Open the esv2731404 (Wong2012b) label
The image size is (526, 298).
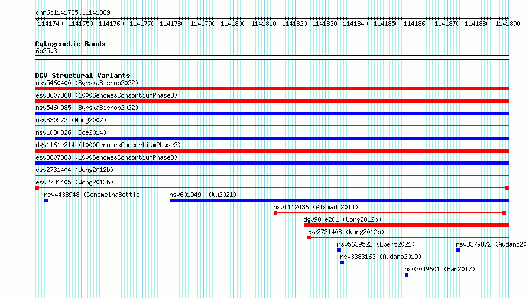[74, 170]
